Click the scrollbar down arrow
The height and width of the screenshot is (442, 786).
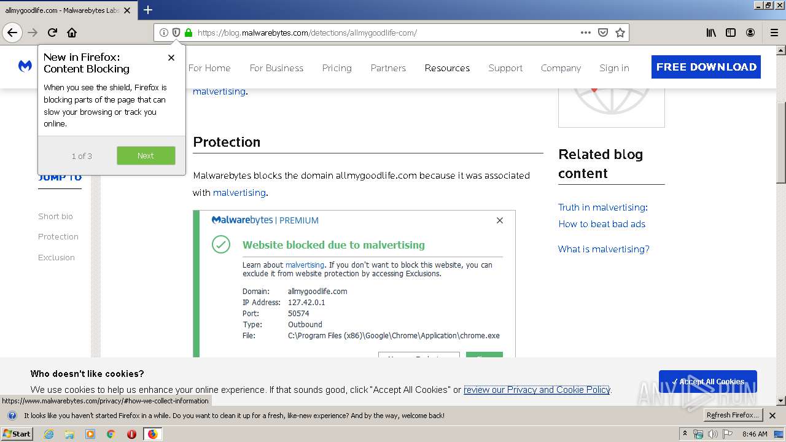(x=781, y=401)
